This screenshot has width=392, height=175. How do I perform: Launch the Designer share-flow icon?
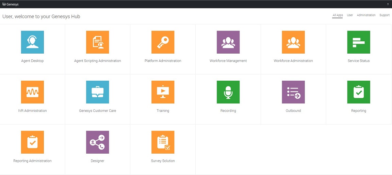point(98,142)
